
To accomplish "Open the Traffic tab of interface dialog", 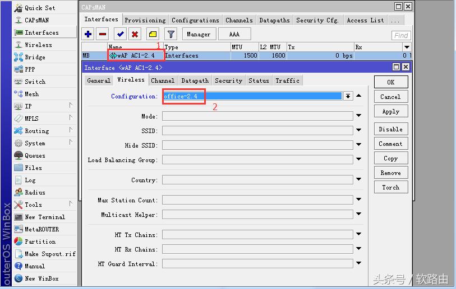I will tap(287, 80).
